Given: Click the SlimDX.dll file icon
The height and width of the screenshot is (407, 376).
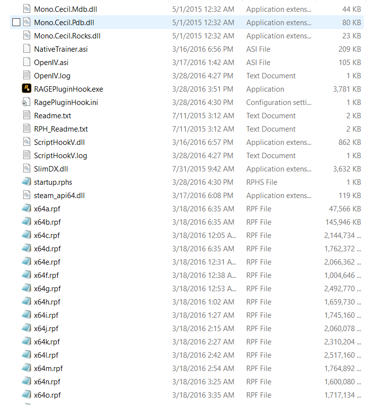Looking at the screenshot, I should tap(27, 168).
